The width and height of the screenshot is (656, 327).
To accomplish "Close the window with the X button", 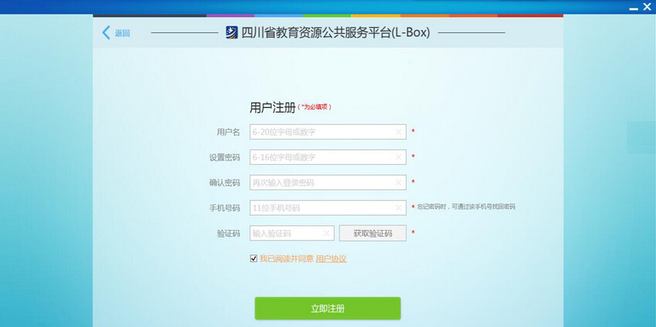I will pos(648,7).
